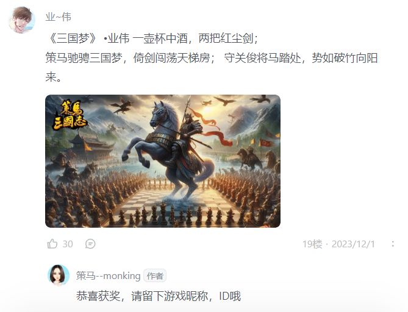
Task: Click the 策馬三國志 logo in image
Action: click(69, 115)
